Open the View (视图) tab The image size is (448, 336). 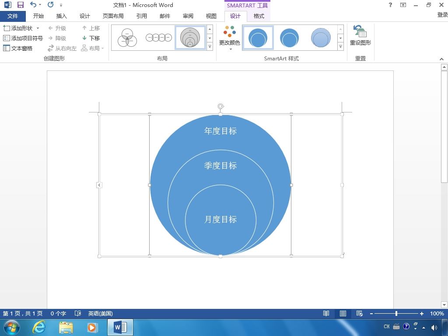pos(211,16)
